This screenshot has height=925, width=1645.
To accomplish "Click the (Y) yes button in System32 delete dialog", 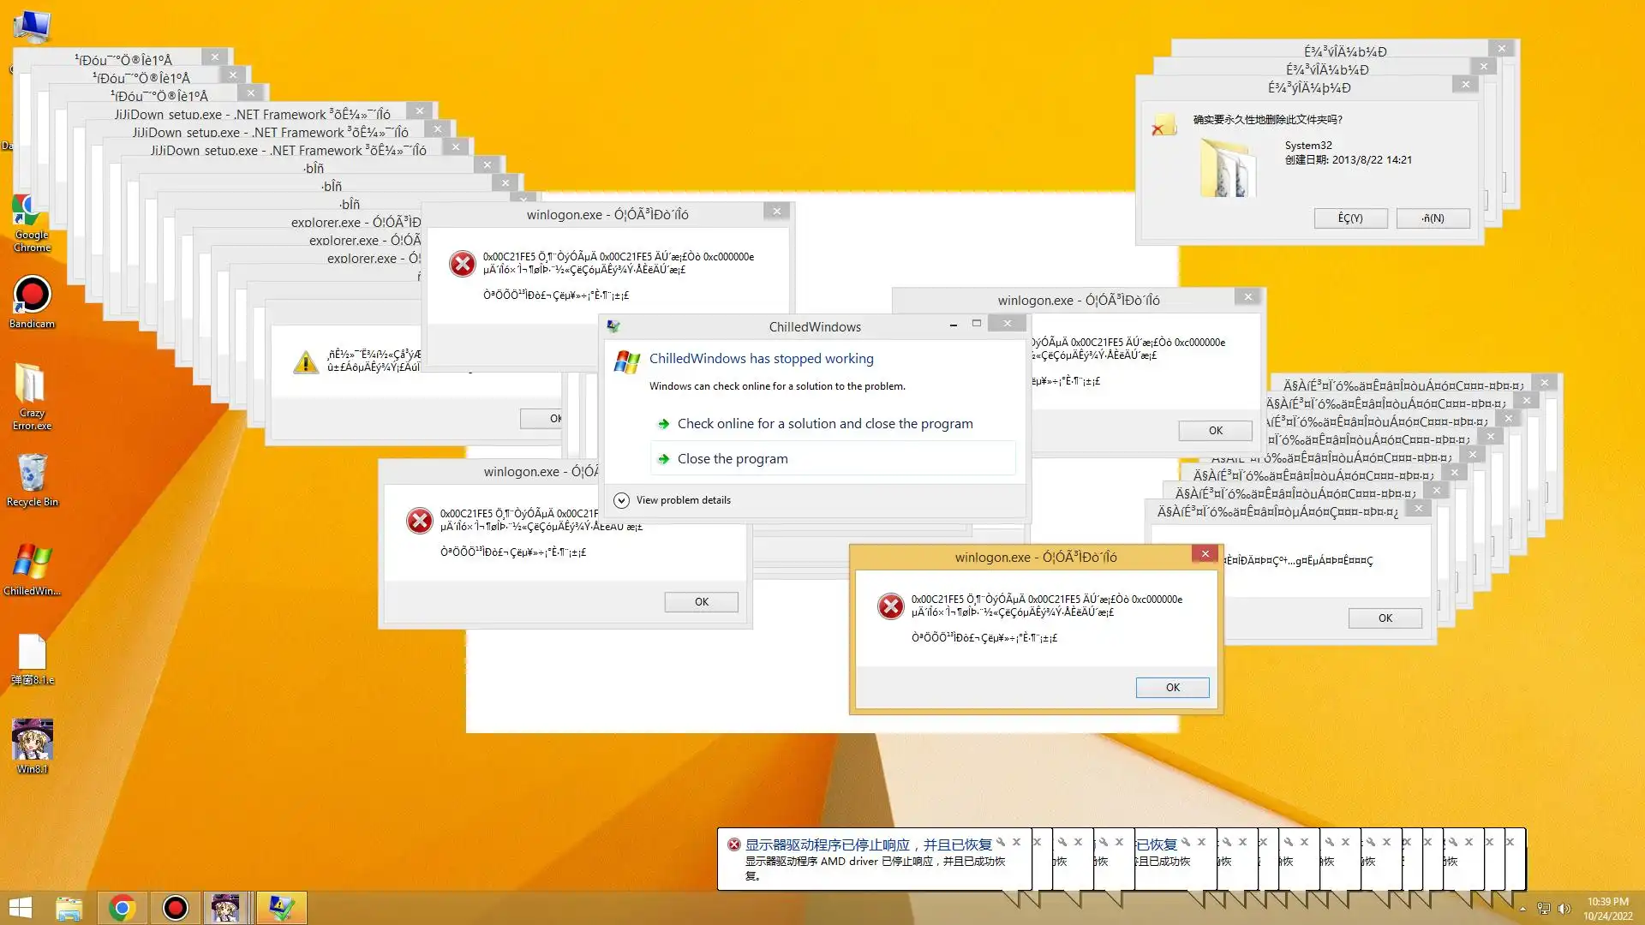I will tap(1350, 218).
